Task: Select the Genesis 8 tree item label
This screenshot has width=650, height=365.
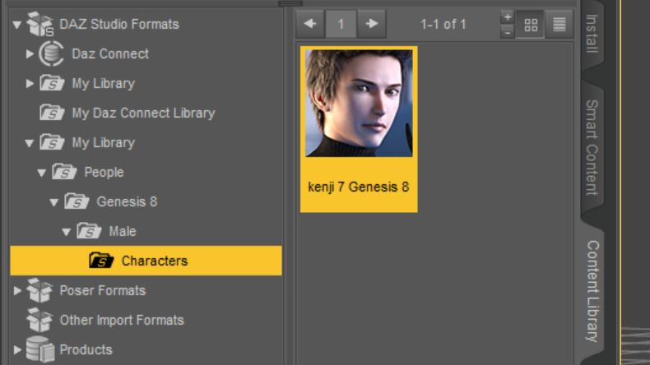Action: pyautogui.click(x=127, y=201)
